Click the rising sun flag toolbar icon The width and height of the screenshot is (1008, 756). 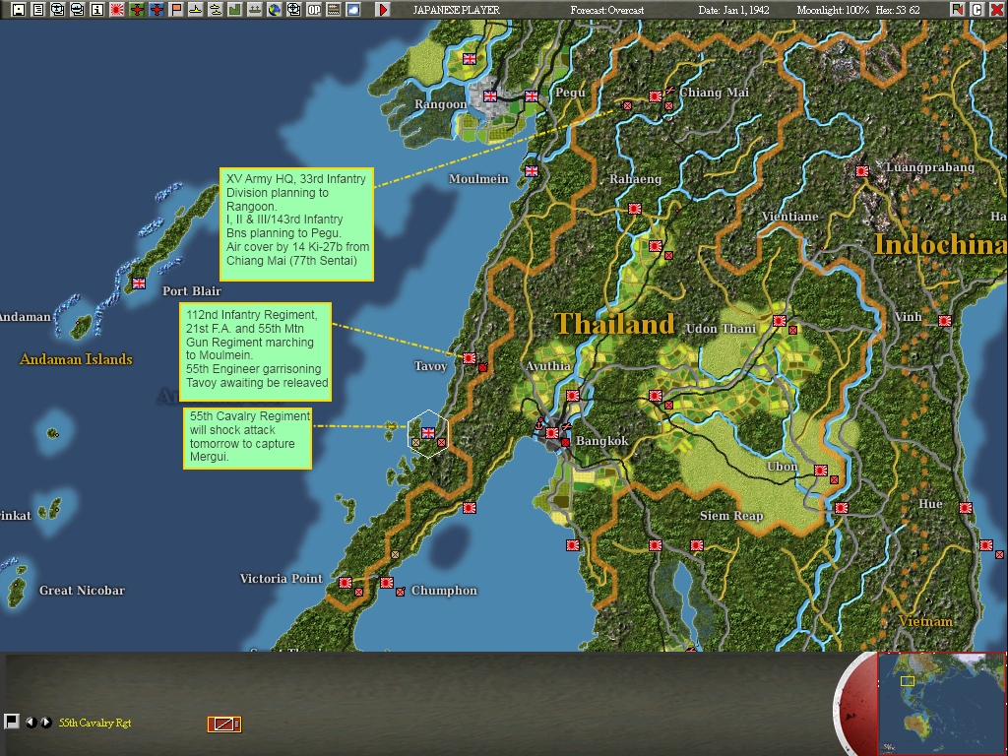[x=117, y=10]
